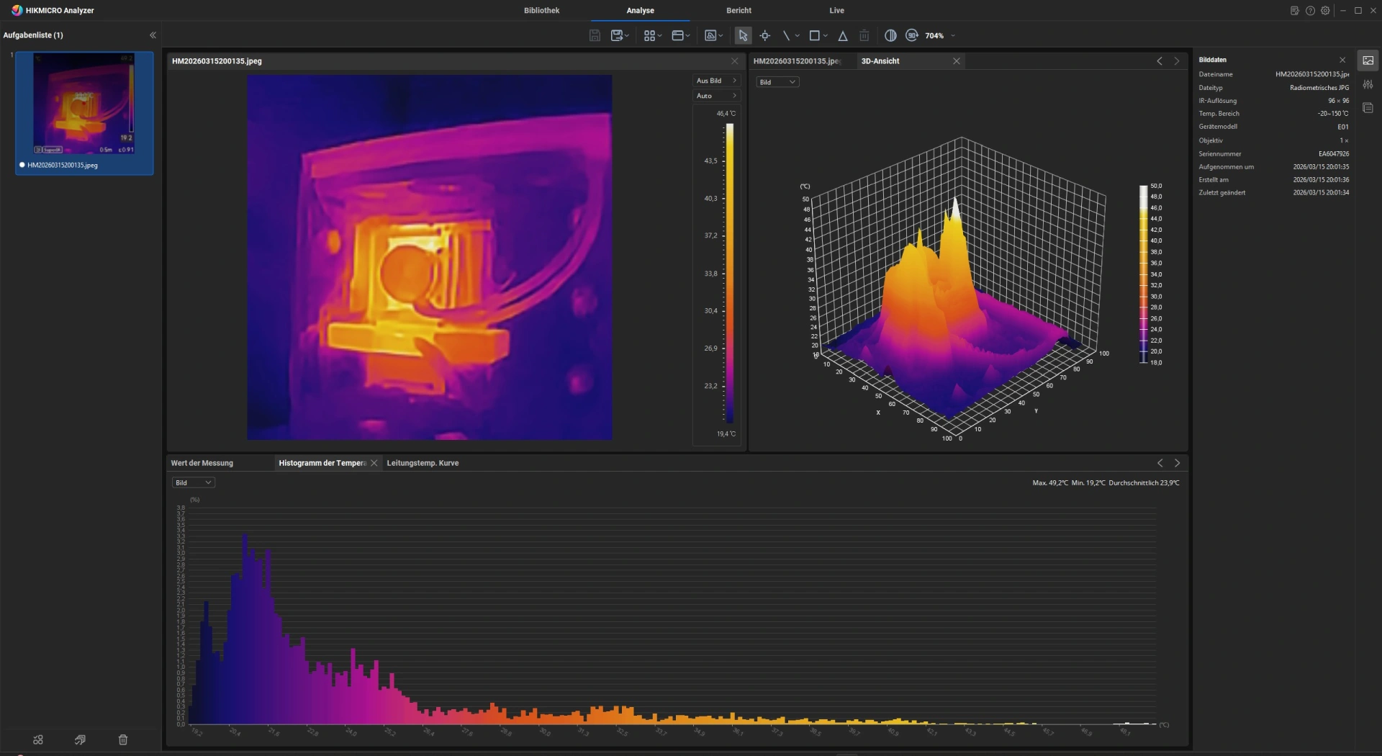Open the image parameters sliders panel
The height and width of the screenshot is (756, 1382).
(x=1368, y=84)
